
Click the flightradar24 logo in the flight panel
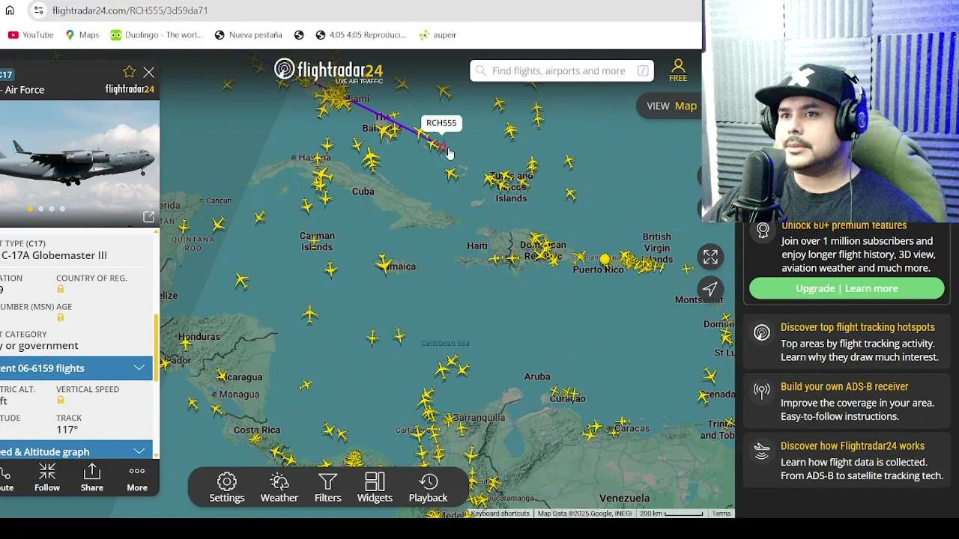pos(130,89)
